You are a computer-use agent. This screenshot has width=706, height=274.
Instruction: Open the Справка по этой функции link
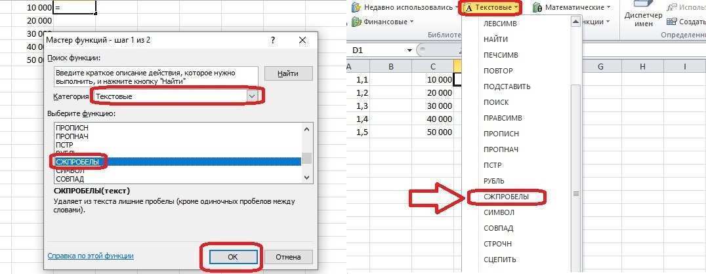(91, 256)
